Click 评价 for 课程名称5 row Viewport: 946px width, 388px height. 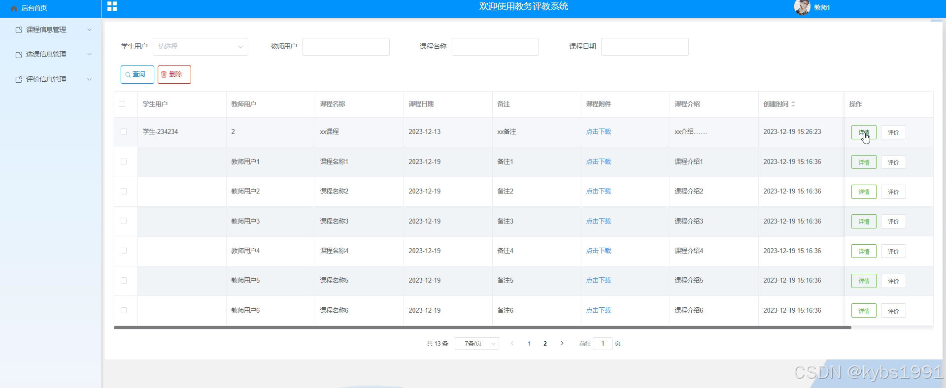click(x=893, y=281)
